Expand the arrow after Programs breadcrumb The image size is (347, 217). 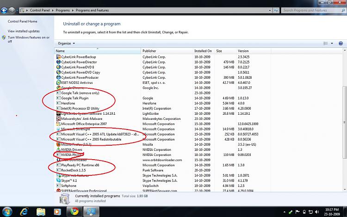point(73,10)
